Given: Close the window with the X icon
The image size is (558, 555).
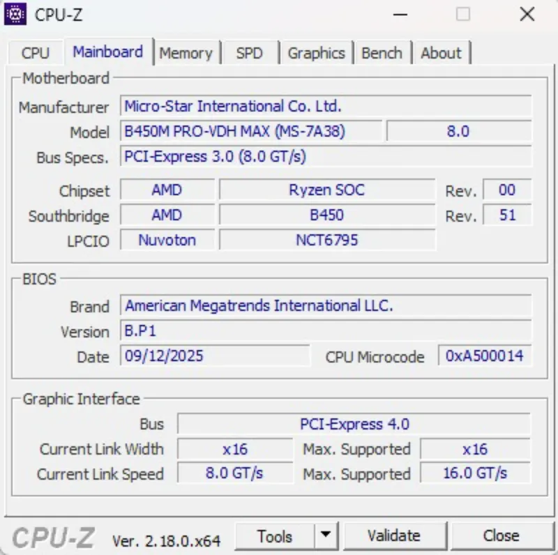Looking at the screenshot, I should pyautogui.click(x=527, y=15).
